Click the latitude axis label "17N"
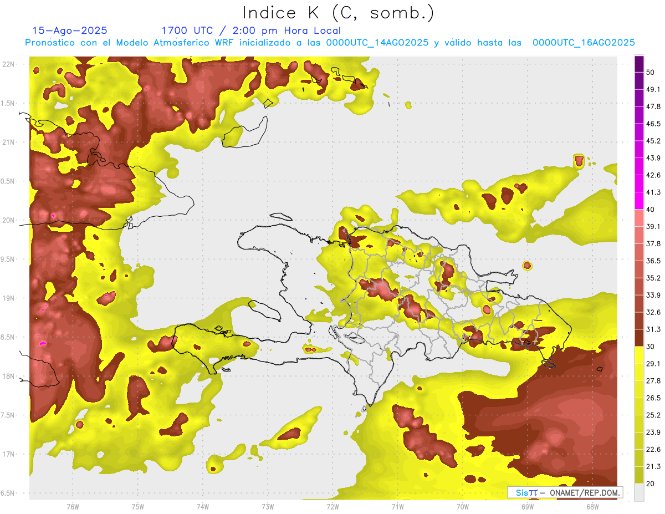The height and width of the screenshot is (514, 665). click(8, 454)
